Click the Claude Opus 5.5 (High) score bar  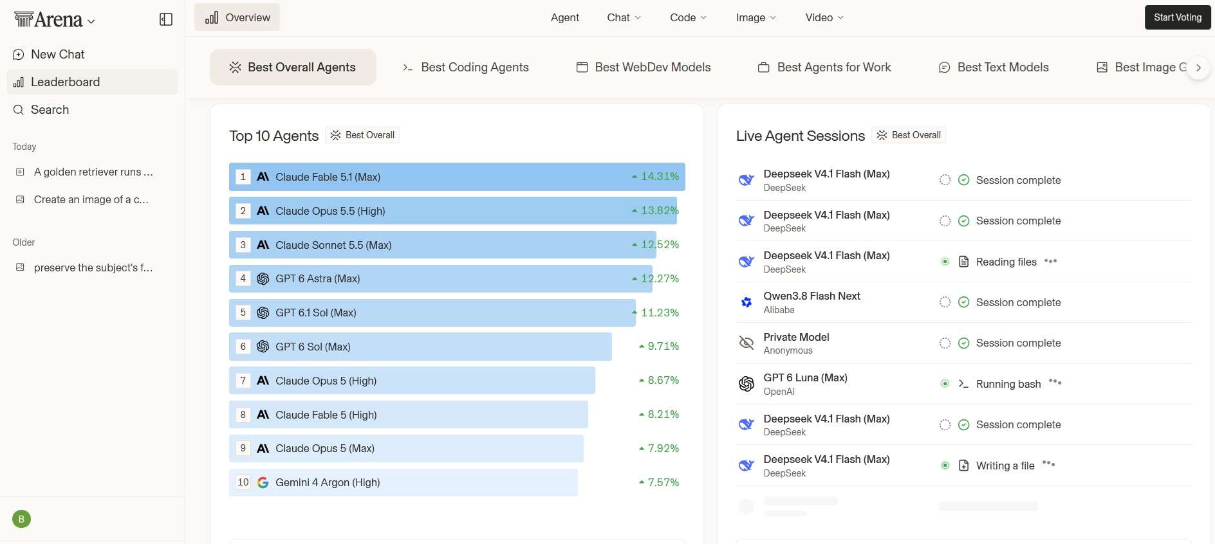[453, 211]
